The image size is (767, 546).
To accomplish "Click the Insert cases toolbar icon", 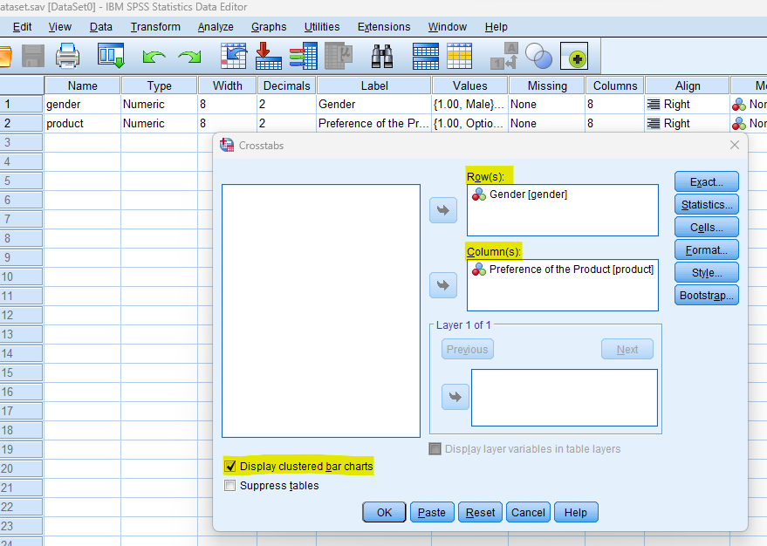I will (425, 57).
